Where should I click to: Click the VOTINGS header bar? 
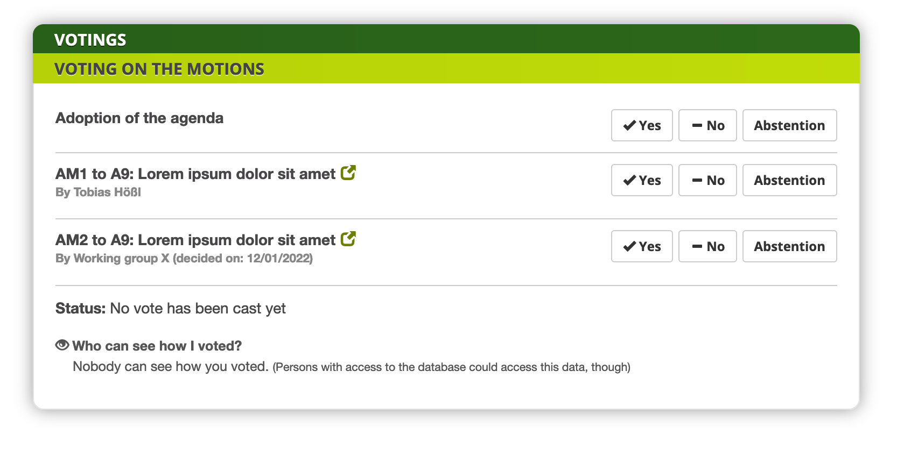90,39
